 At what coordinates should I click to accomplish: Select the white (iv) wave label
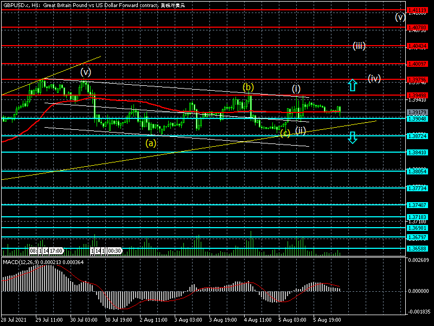[x=374, y=78]
